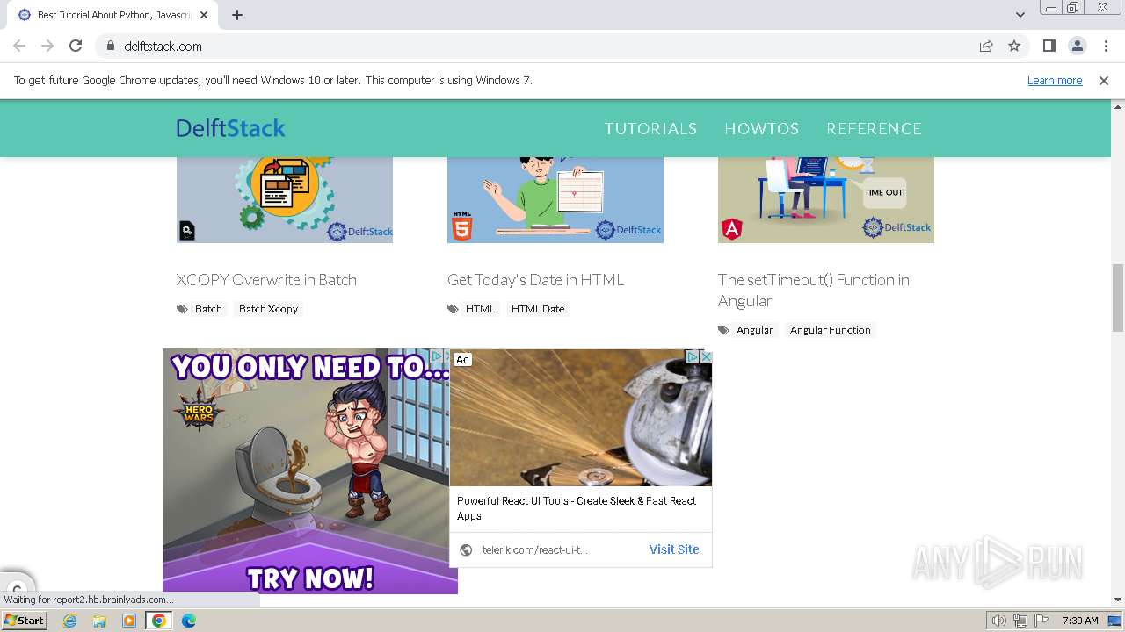Dismiss the Chrome update notification bar
1125x632 pixels.
tap(1104, 80)
